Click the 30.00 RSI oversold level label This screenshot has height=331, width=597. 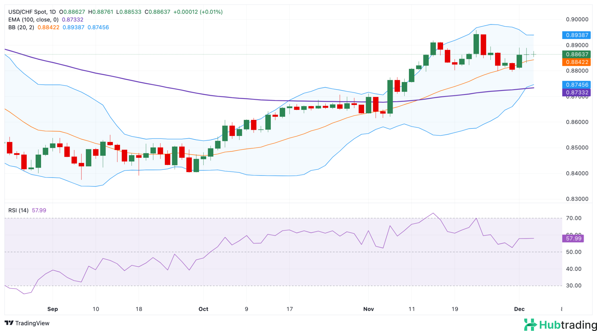point(573,285)
